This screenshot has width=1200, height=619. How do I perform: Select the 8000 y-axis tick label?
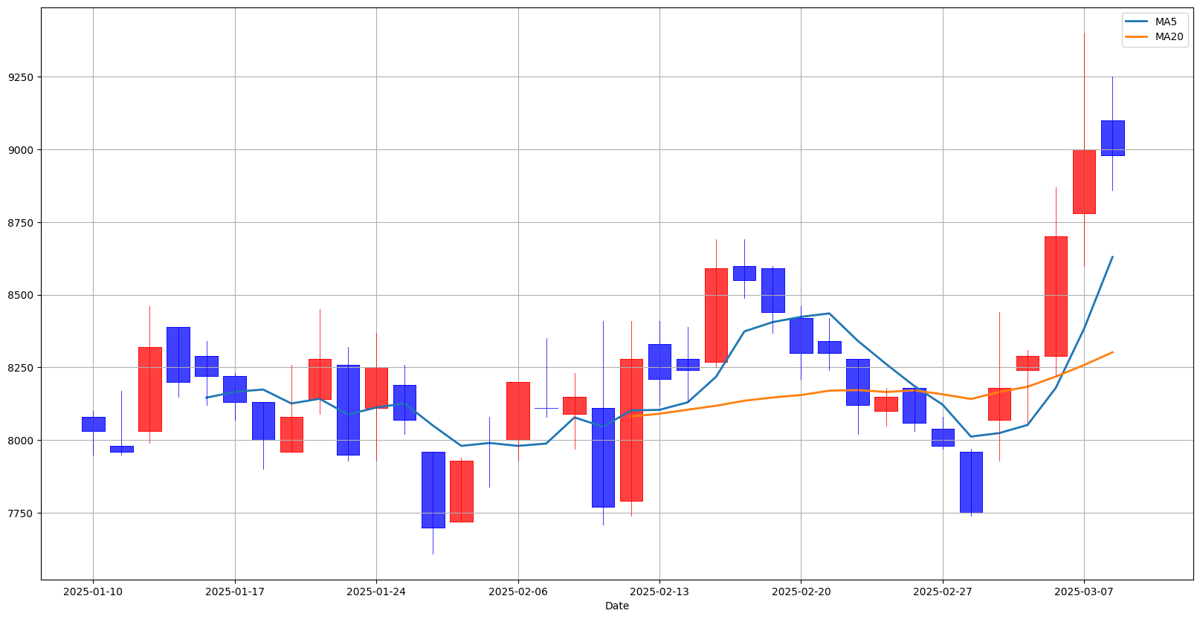21,441
